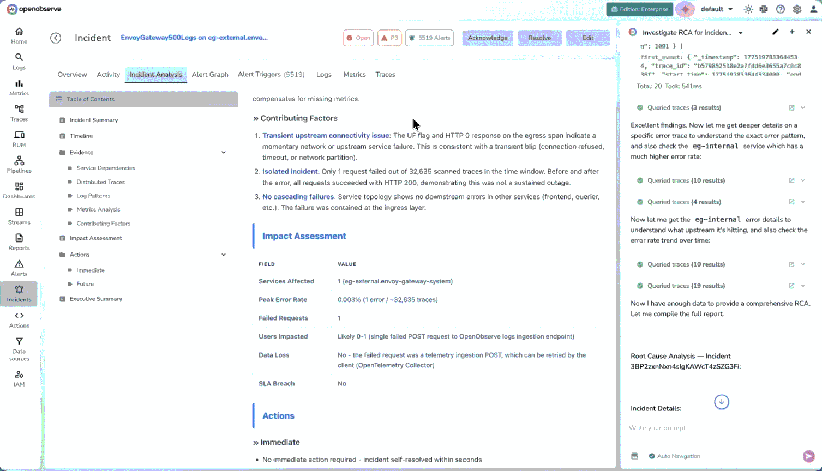822x471 pixels.
Task: Click the pencil edit icon in chat header
Action: pos(775,32)
